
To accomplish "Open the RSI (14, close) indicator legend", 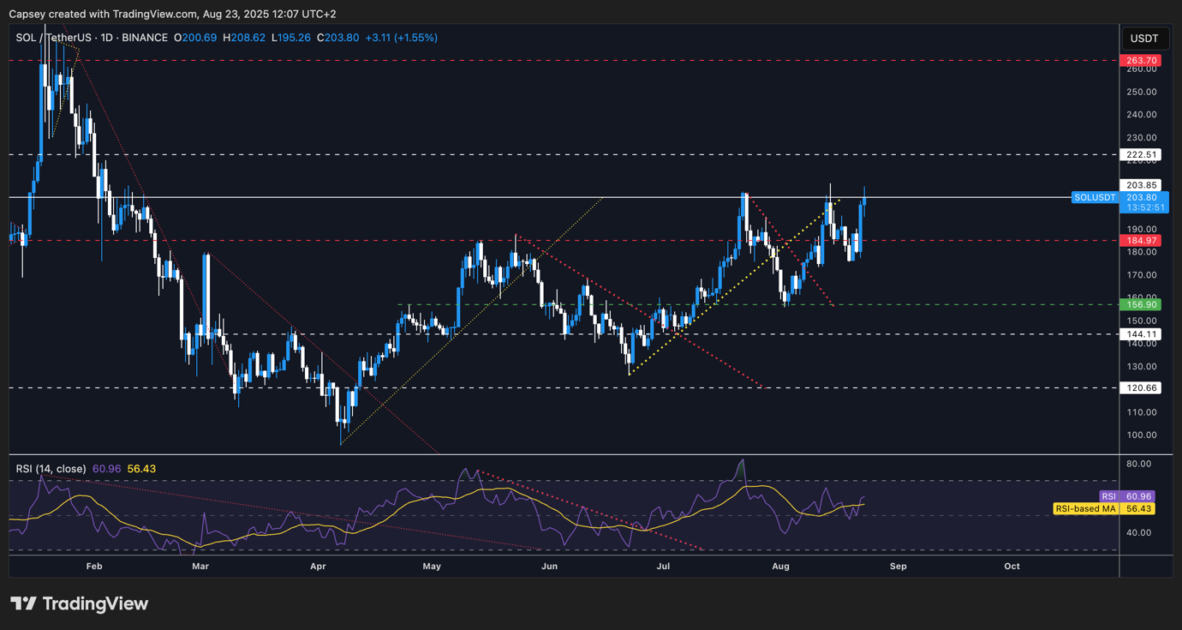I will [x=51, y=469].
